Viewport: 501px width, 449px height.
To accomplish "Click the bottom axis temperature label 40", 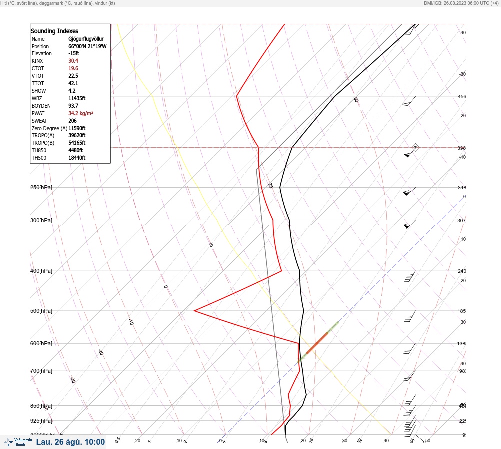I will click(x=386, y=441).
